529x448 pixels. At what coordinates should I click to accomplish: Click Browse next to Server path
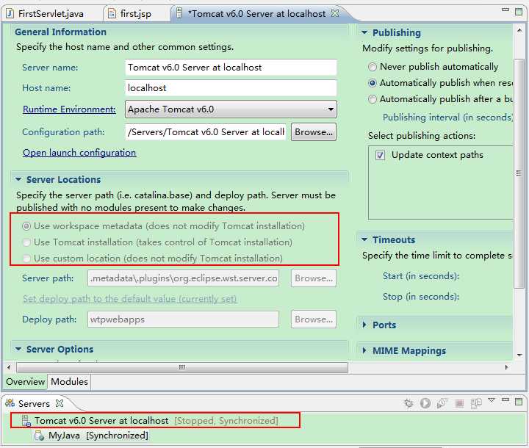click(314, 278)
